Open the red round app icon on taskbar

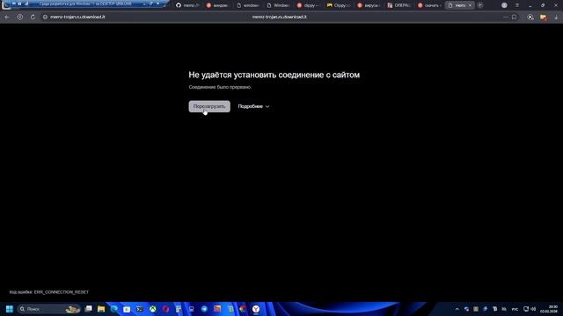(x=165, y=309)
